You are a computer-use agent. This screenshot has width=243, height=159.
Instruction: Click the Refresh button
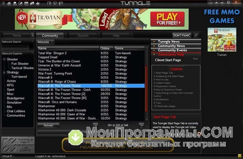48,125
